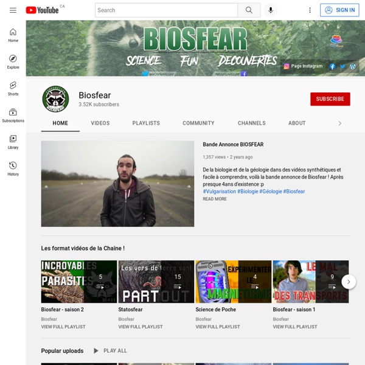Click the Science de Poche title

click(x=215, y=310)
